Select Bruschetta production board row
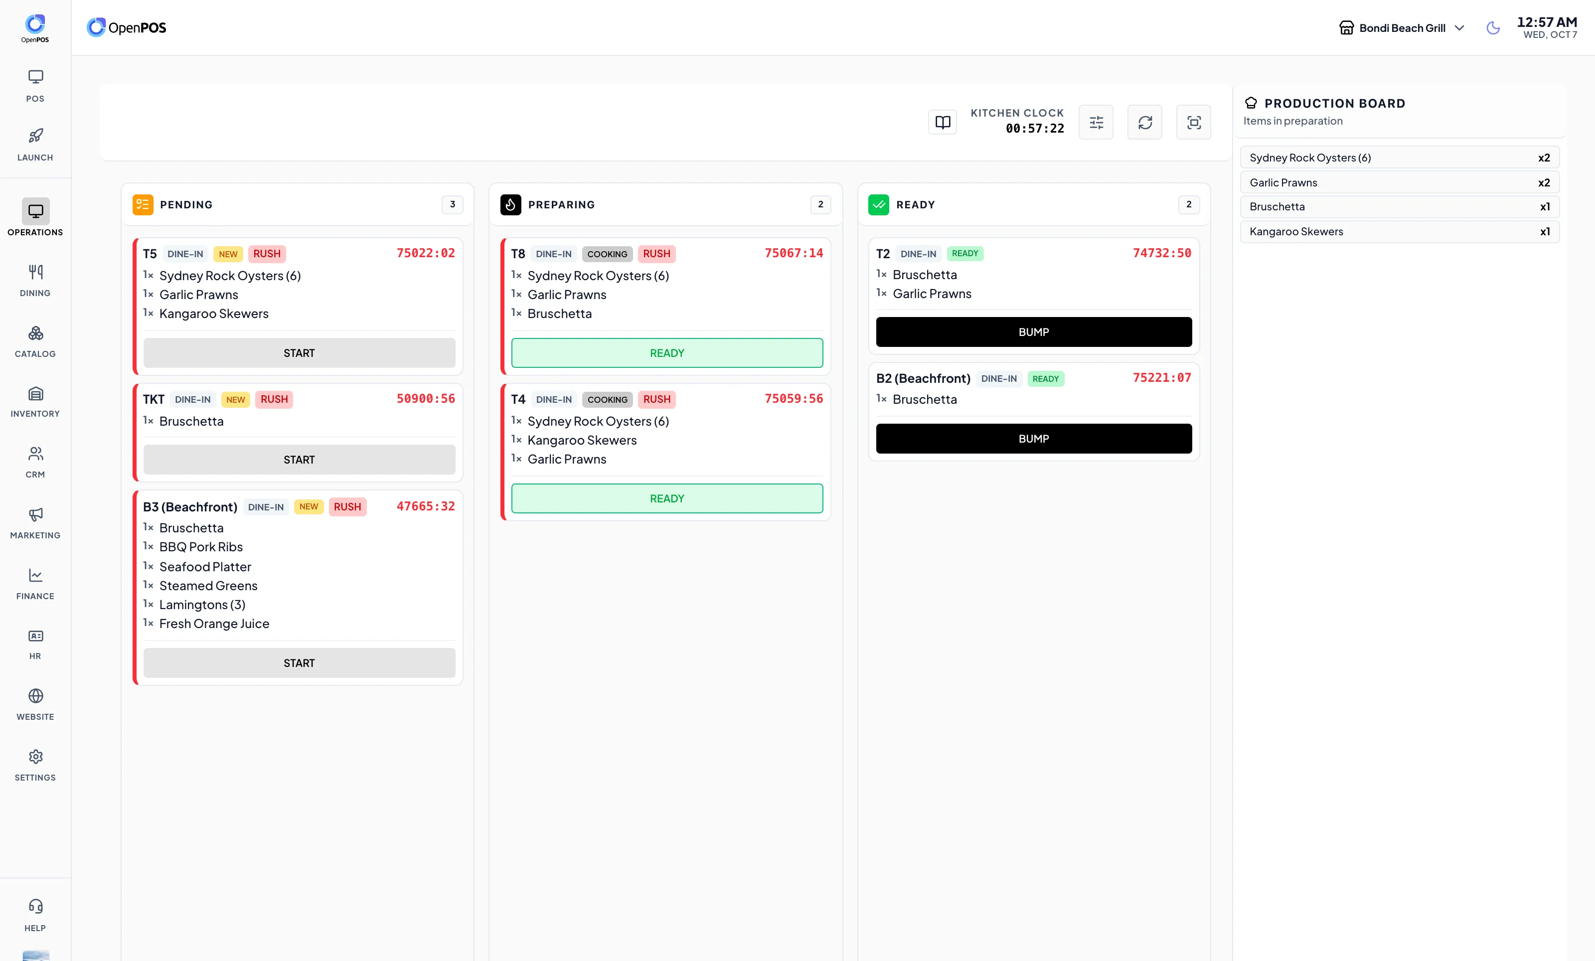The image size is (1595, 961). tap(1400, 206)
